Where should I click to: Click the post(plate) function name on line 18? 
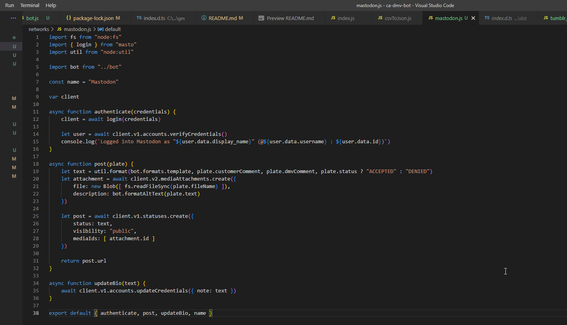click(111, 164)
